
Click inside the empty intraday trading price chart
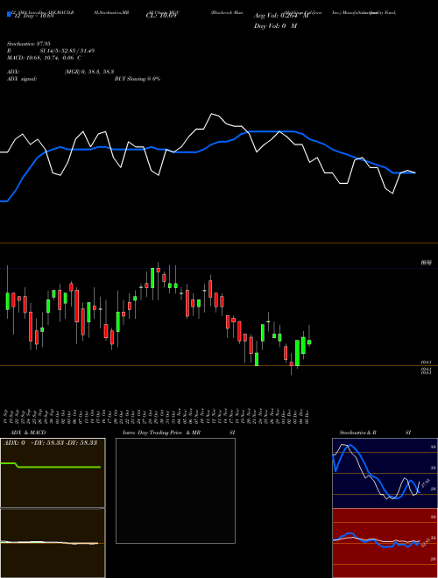click(175, 490)
